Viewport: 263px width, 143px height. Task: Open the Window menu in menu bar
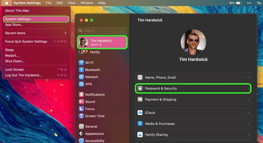[x=87, y=3]
